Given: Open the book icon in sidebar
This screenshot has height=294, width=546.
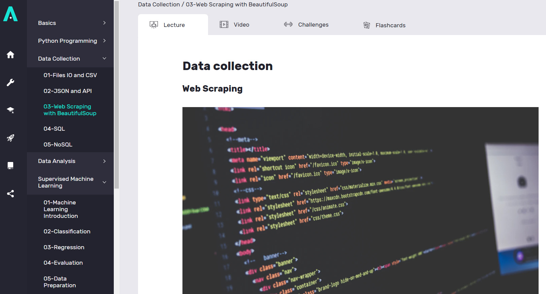Looking at the screenshot, I should [10, 165].
